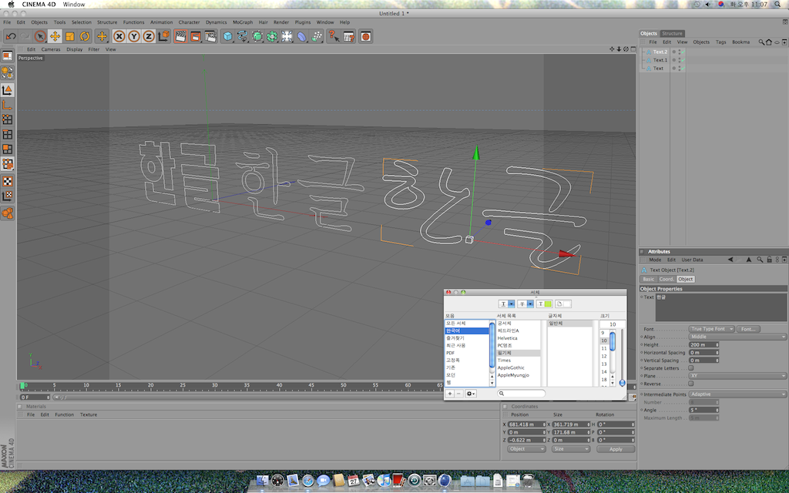Activate the Rotate tool
This screenshot has height=493, width=789.
point(85,36)
